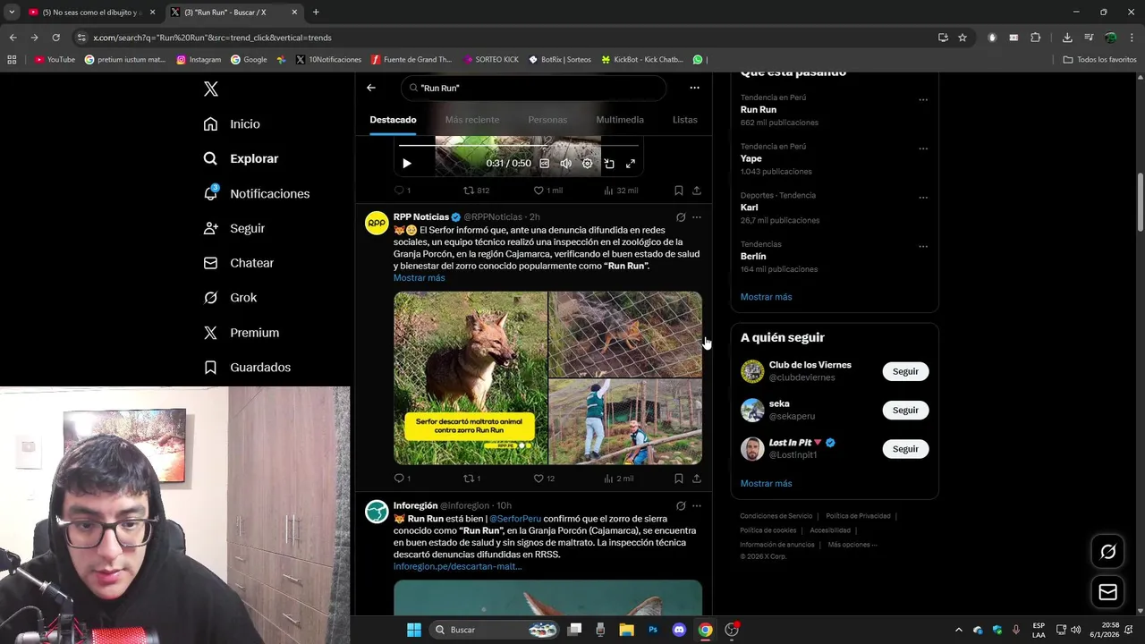Open the large fox photo in RPP post
This screenshot has height=644, width=1145.
click(x=471, y=377)
